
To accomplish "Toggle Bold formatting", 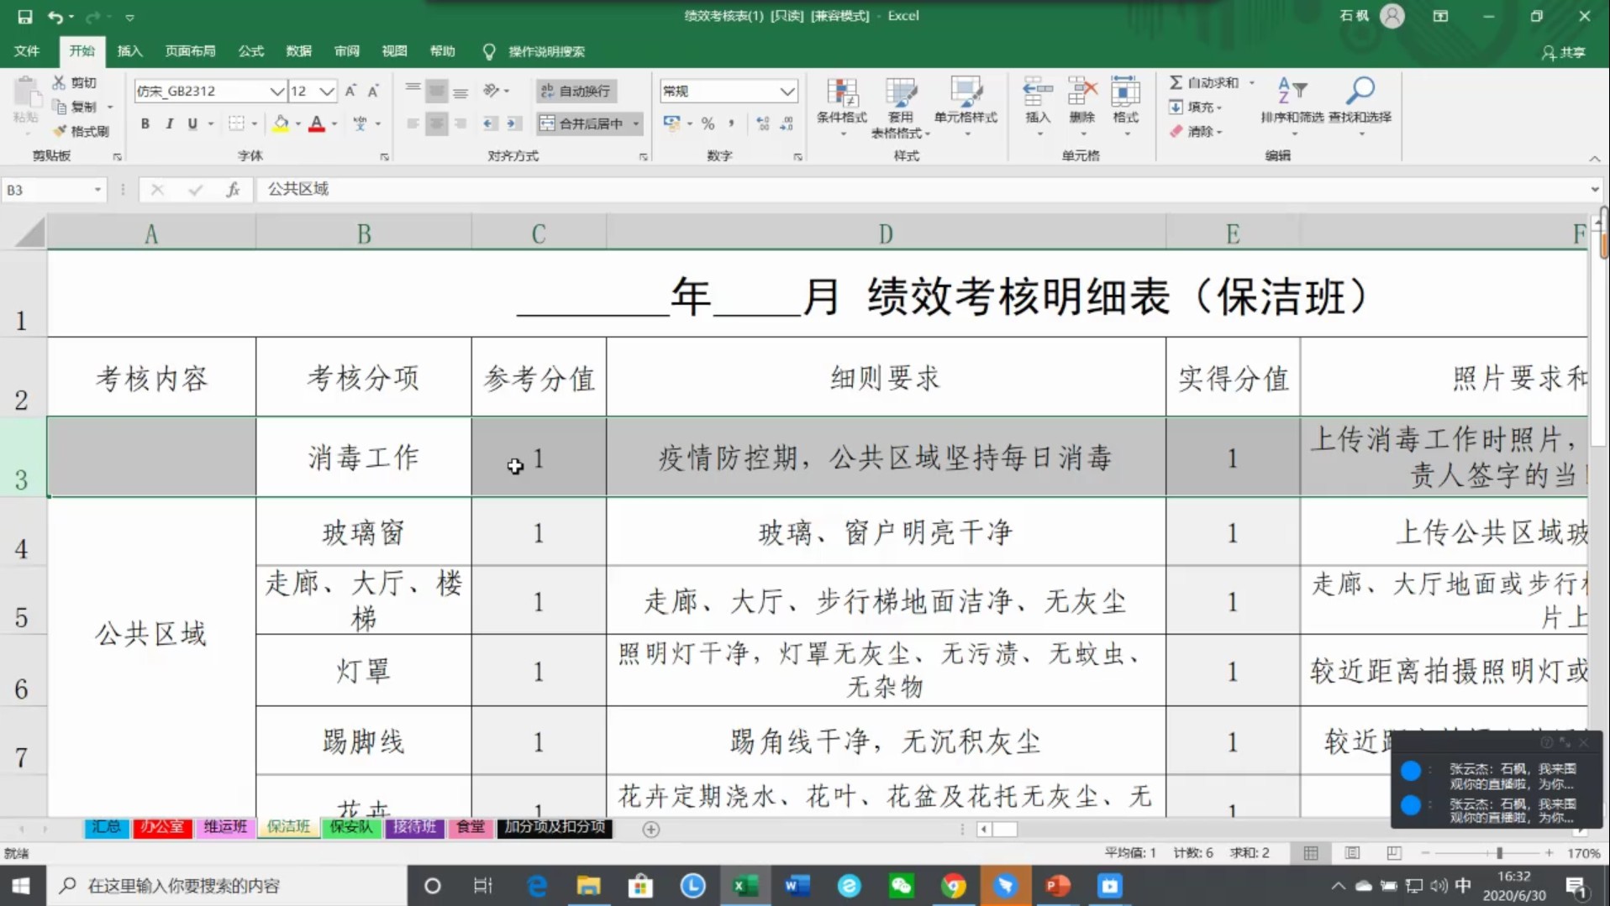I will 145,123.
